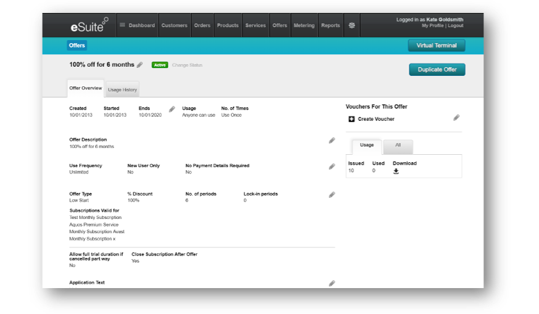The height and width of the screenshot is (314, 539).
Task: Click the Offer Type row edit pencil
Action: point(332,195)
